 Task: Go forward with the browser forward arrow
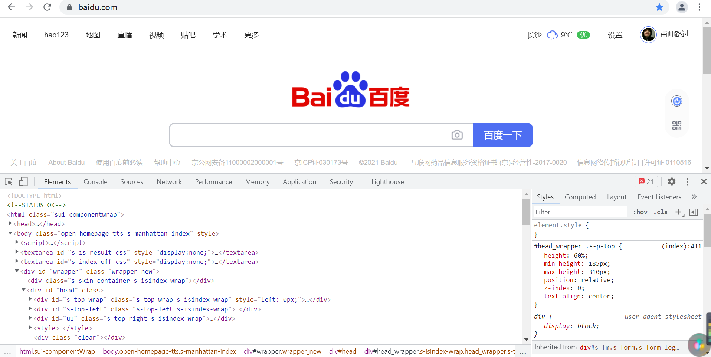tap(29, 7)
